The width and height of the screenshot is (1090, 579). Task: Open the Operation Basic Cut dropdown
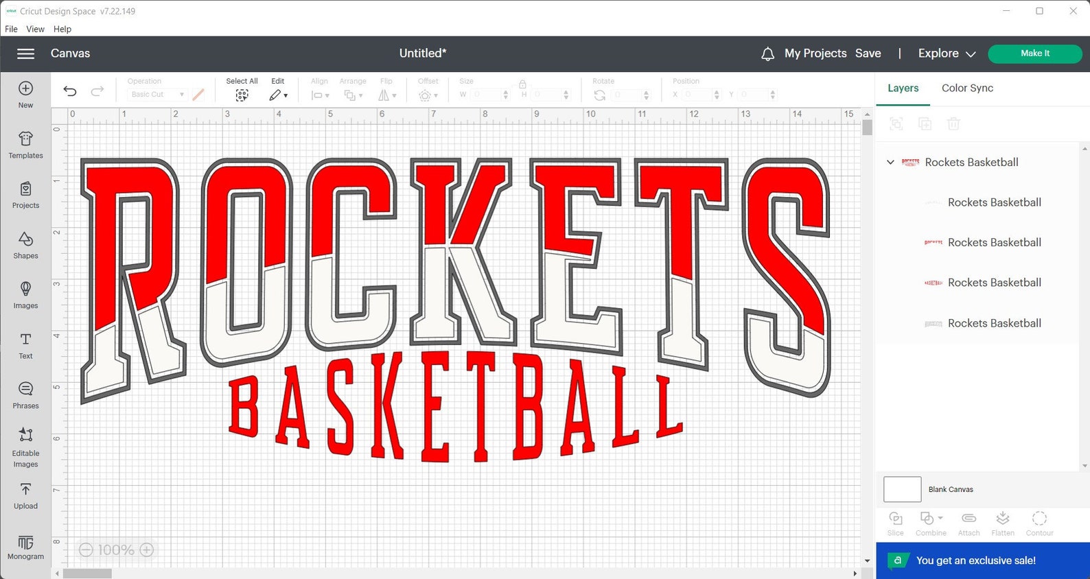[x=156, y=95]
